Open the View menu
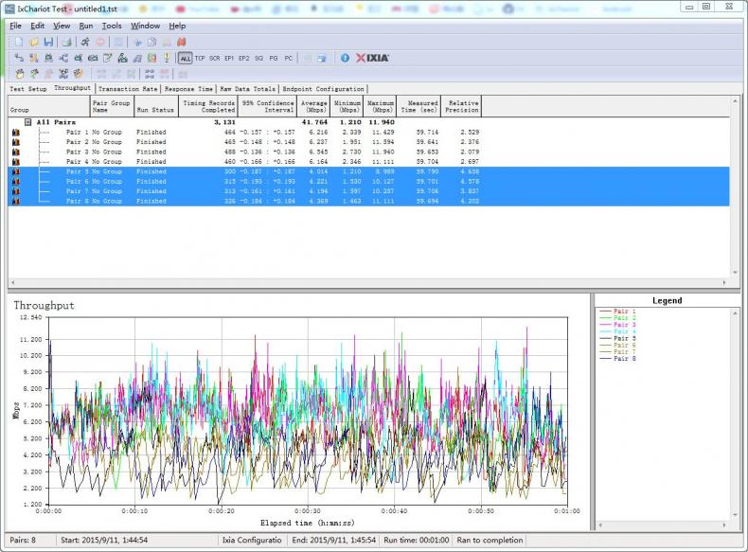Viewport: 748px width, 552px height. click(x=62, y=26)
